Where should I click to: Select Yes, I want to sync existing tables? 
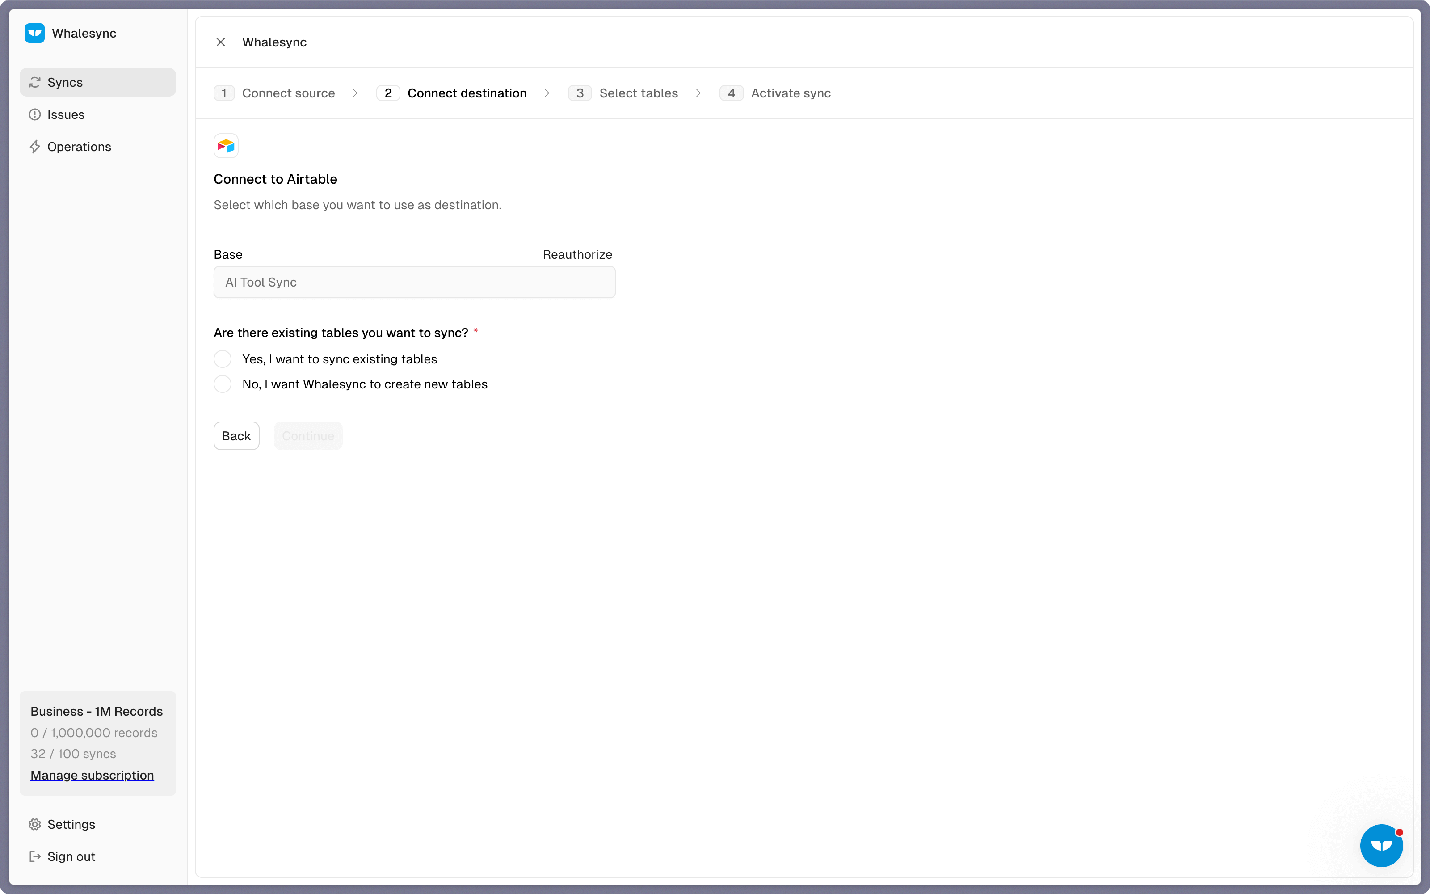click(222, 359)
